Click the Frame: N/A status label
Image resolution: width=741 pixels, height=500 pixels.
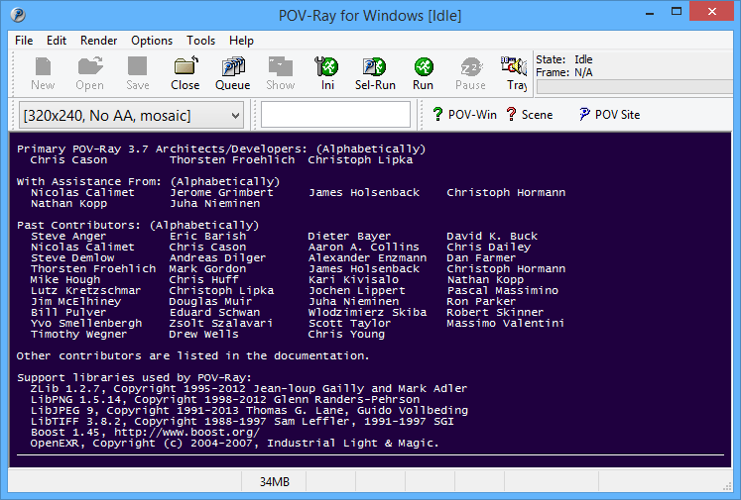click(563, 72)
